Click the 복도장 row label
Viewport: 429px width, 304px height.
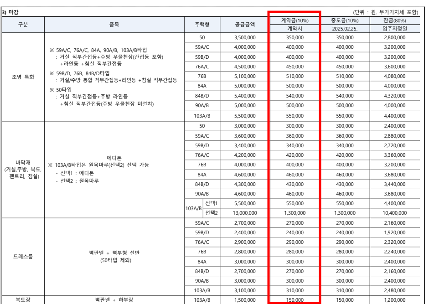(23, 299)
